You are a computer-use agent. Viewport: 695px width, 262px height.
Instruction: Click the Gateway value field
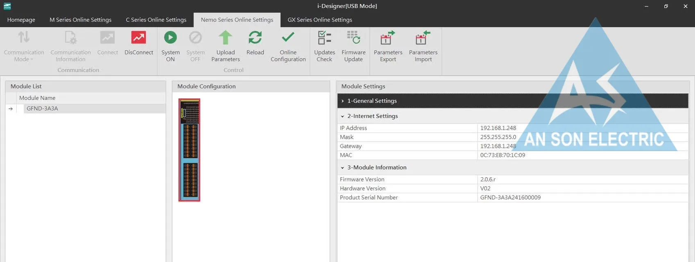pos(582,146)
